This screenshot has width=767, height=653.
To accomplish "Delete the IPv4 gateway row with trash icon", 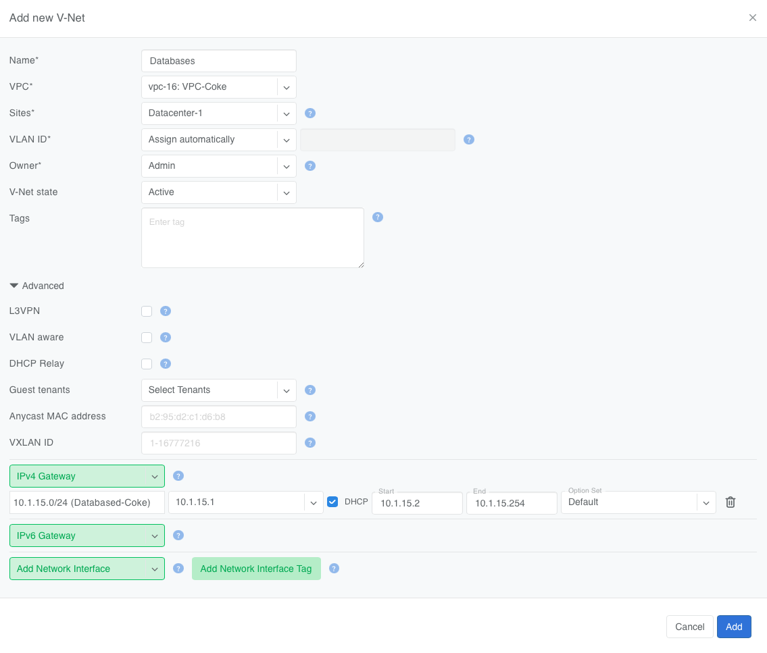I will coord(730,502).
